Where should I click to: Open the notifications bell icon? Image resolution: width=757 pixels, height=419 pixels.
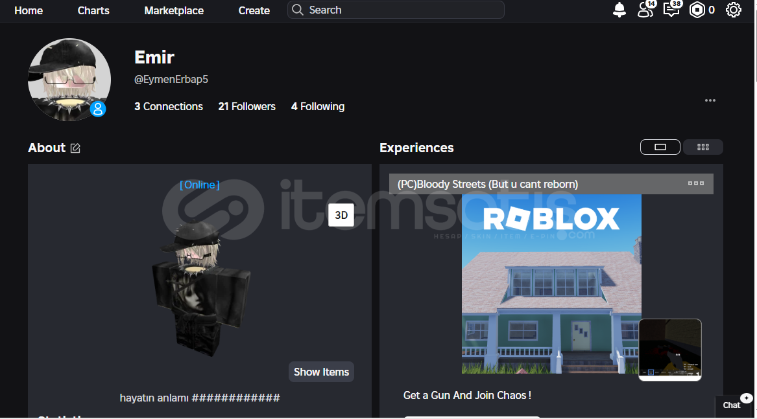click(619, 10)
